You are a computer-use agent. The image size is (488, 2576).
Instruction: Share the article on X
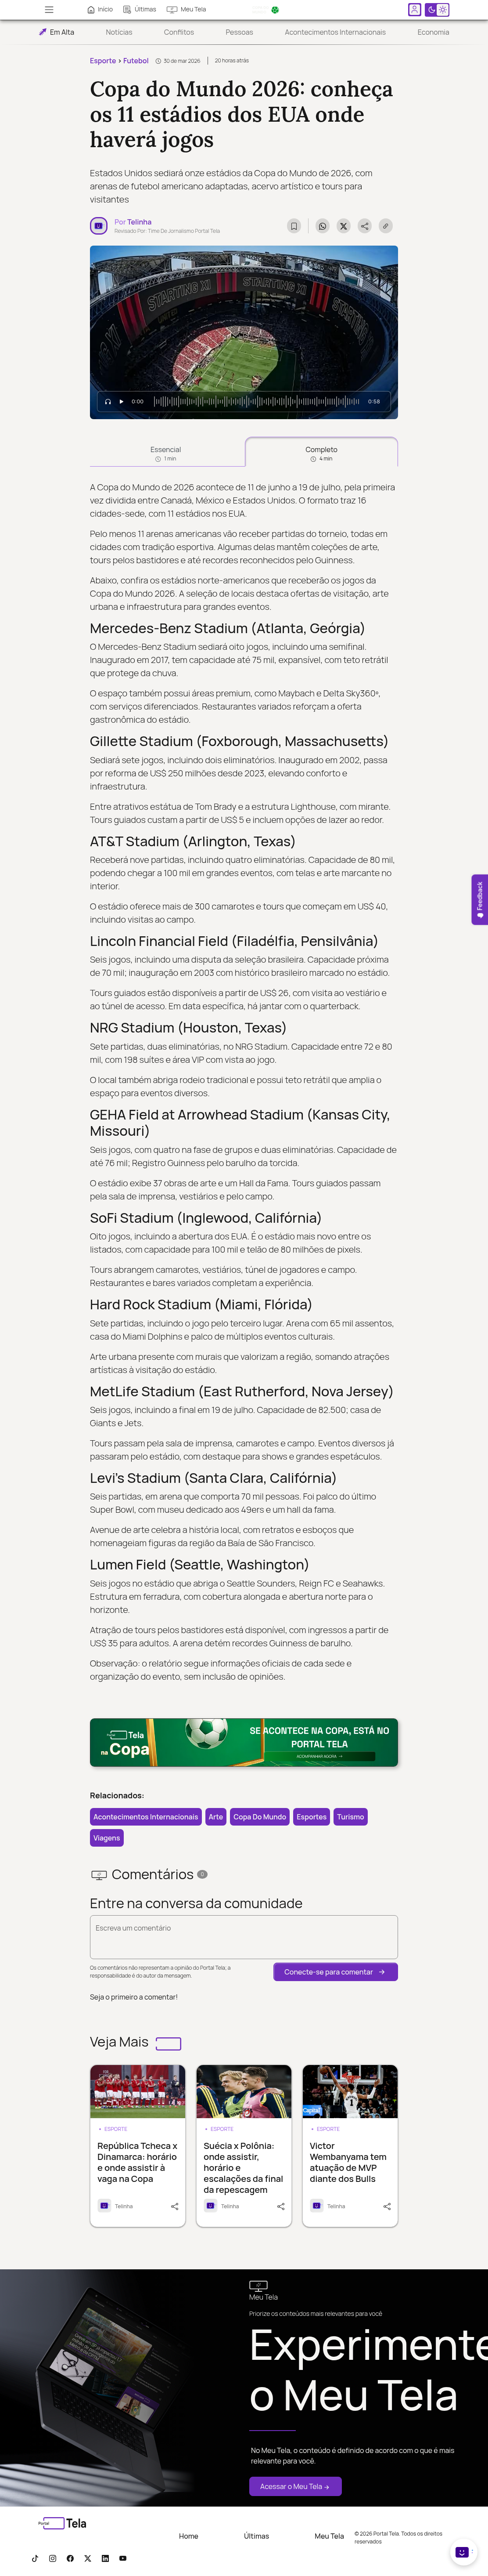(x=343, y=226)
